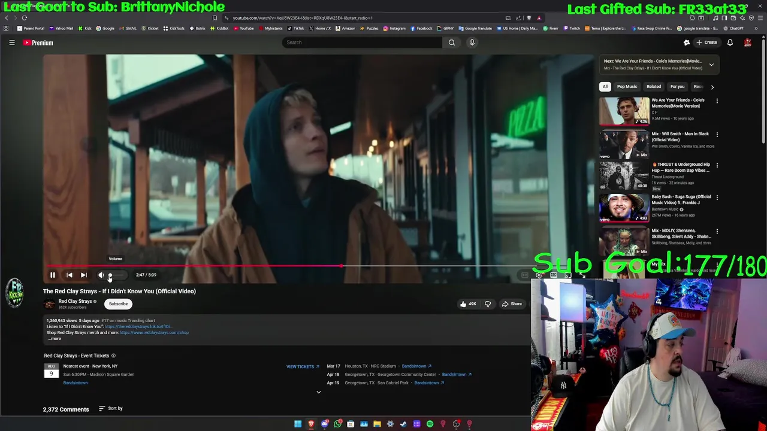The width and height of the screenshot is (767, 431).
Task: Open the ChatGPT bookmark
Action: [733, 28]
